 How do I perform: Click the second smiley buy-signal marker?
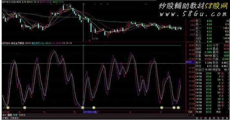[x=25, y=108]
